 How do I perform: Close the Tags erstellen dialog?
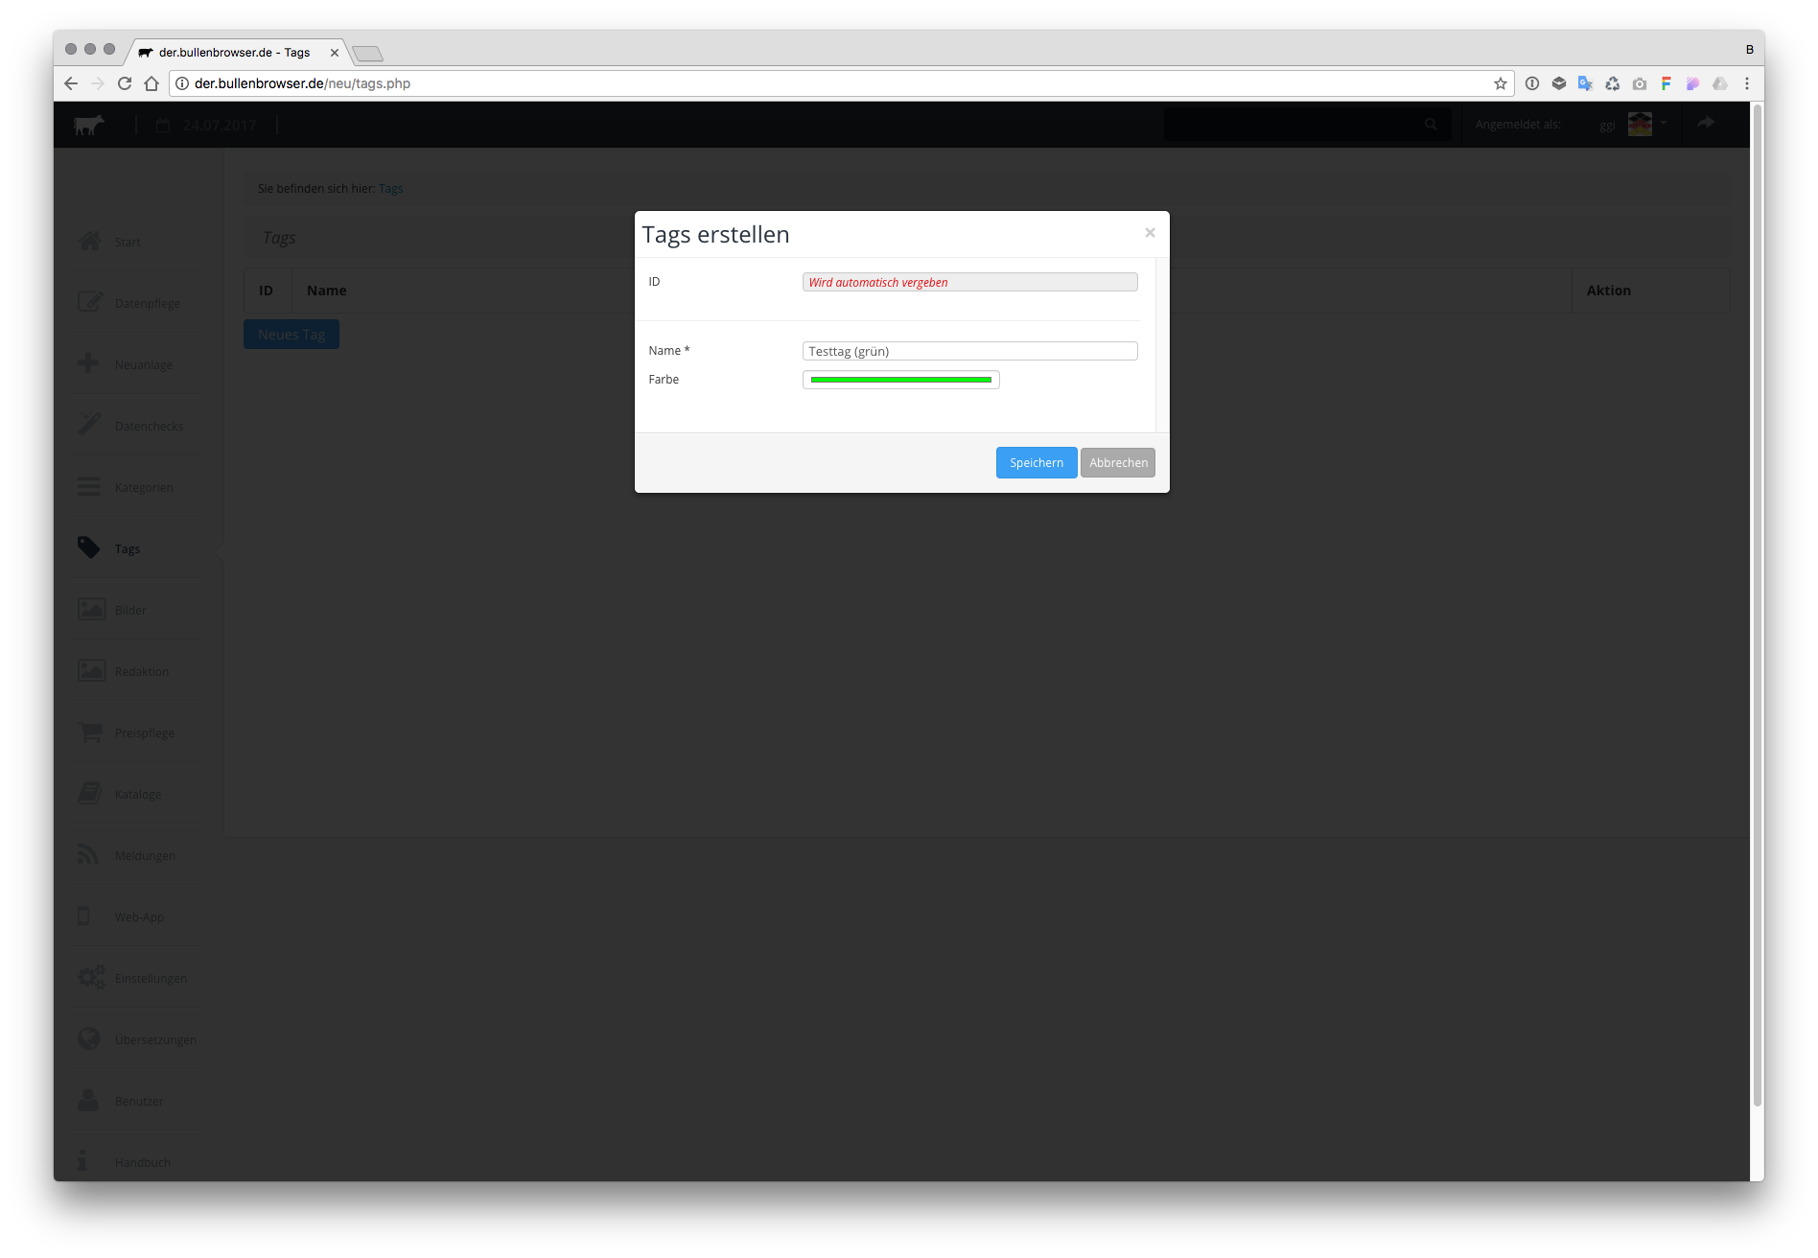tap(1150, 233)
